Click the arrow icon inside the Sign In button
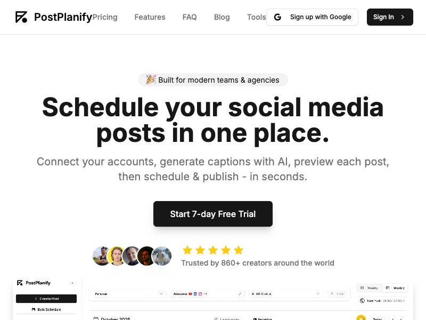Viewport: 426px width, 320px height. click(402, 17)
